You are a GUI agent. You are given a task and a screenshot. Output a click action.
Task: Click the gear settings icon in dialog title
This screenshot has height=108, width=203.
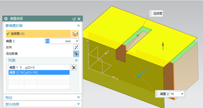click(6, 19)
